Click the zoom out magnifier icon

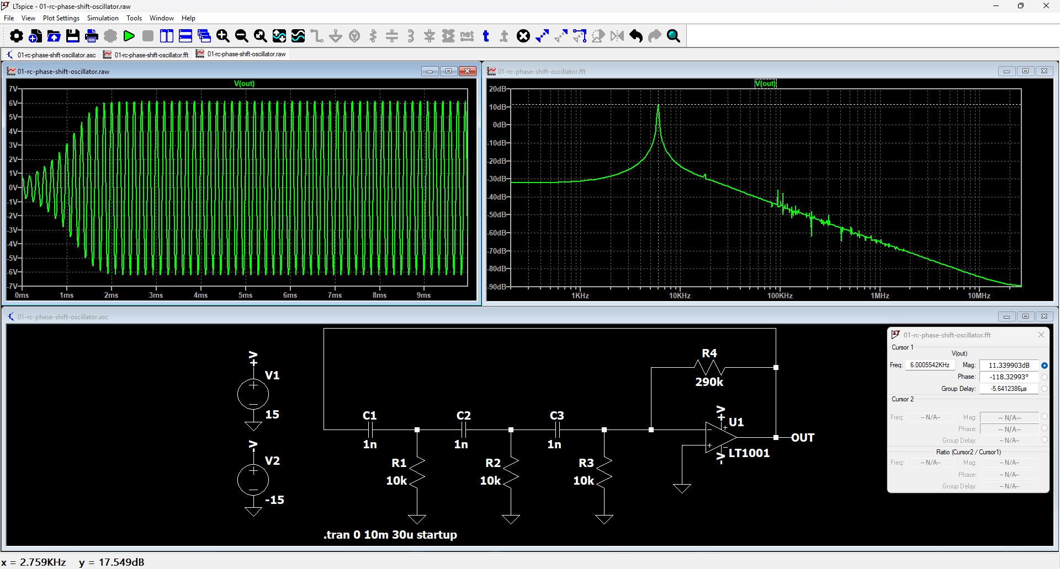pos(241,36)
